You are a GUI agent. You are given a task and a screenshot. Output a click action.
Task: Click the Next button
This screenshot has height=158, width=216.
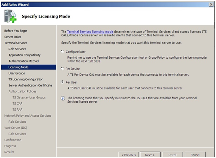(150, 155)
